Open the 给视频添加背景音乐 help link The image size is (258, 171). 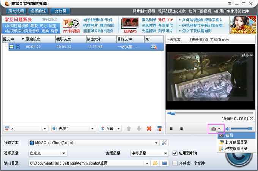pyautogui.click(x=23, y=31)
